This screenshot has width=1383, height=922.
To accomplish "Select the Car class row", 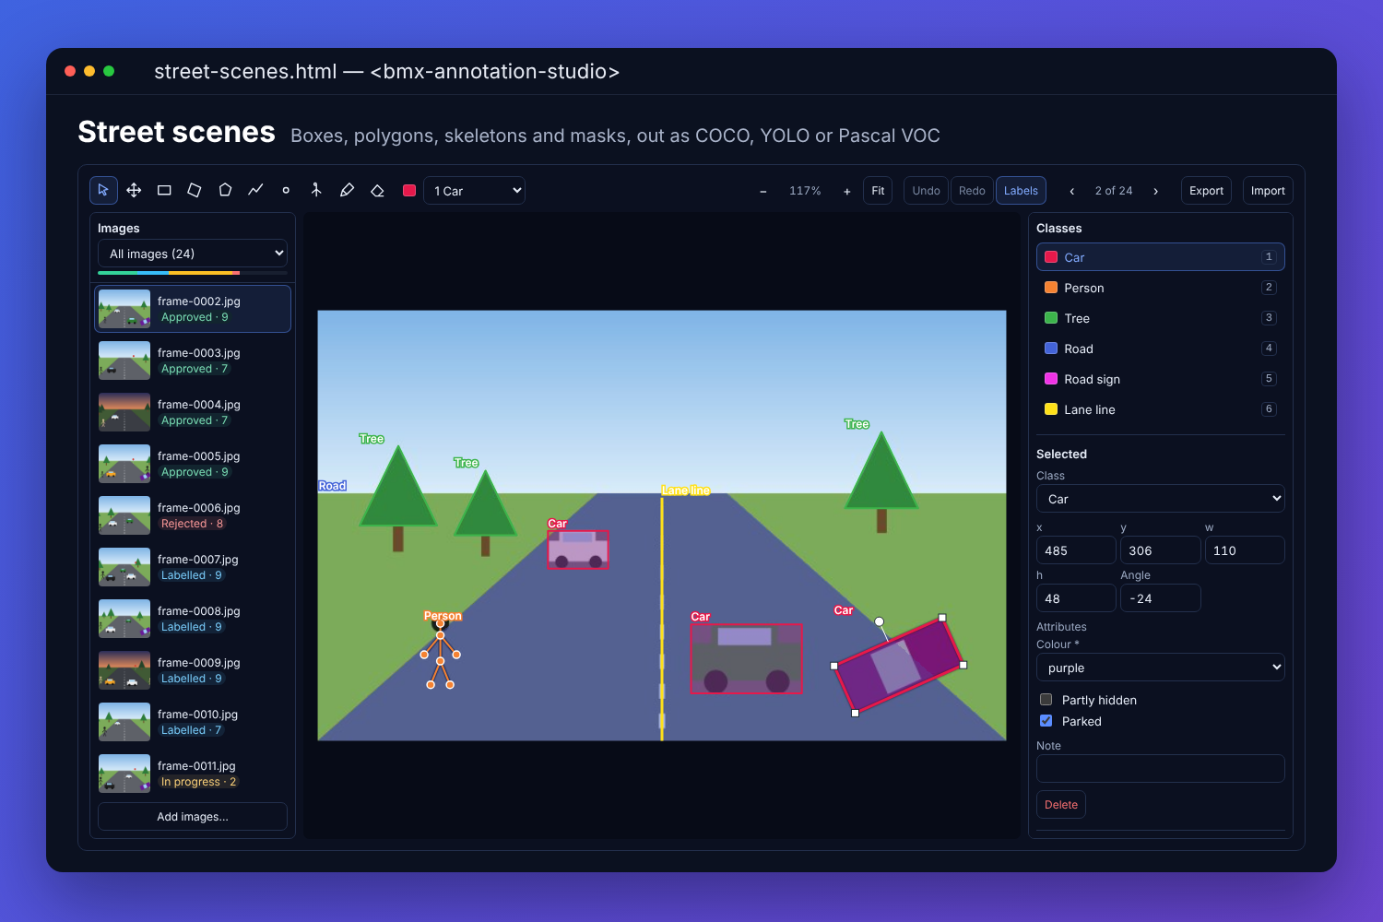I will click(x=1160, y=257).
